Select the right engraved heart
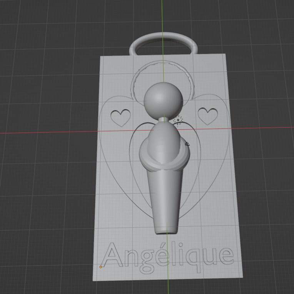 click(208, 116)
